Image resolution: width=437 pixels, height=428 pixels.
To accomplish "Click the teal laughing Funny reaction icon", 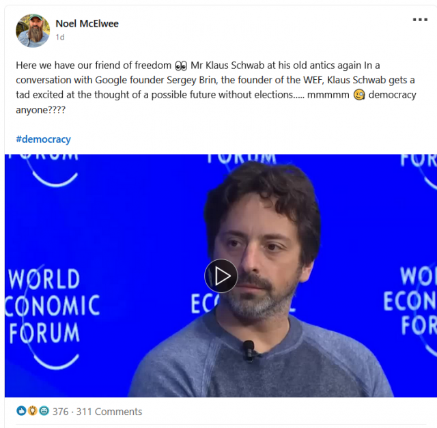I will coord(44,411).
